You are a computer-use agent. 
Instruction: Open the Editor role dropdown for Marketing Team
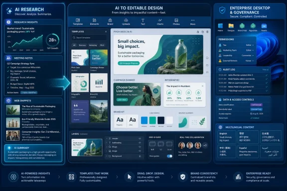[x=250, y=50]
